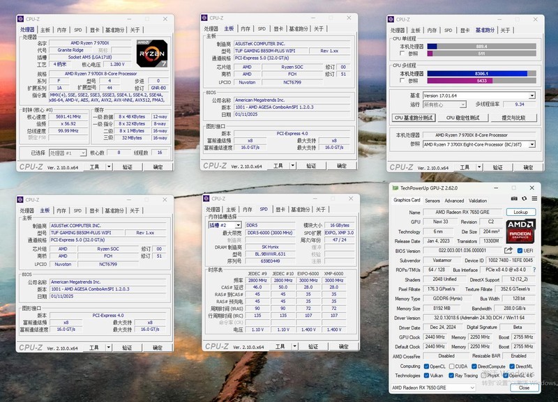Click the Lookup button in GPU-Z

522,212
